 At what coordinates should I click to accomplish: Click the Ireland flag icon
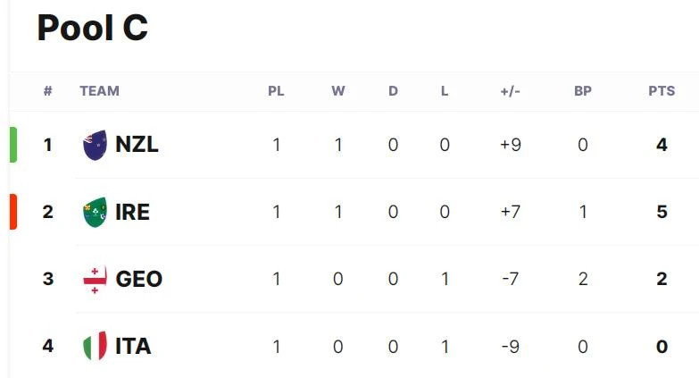pyautogui.click(x=95, y=212)
